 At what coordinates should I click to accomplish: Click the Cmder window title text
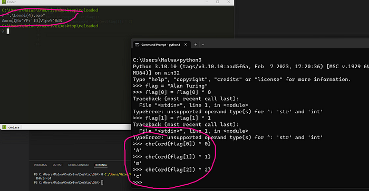point(11,2)
